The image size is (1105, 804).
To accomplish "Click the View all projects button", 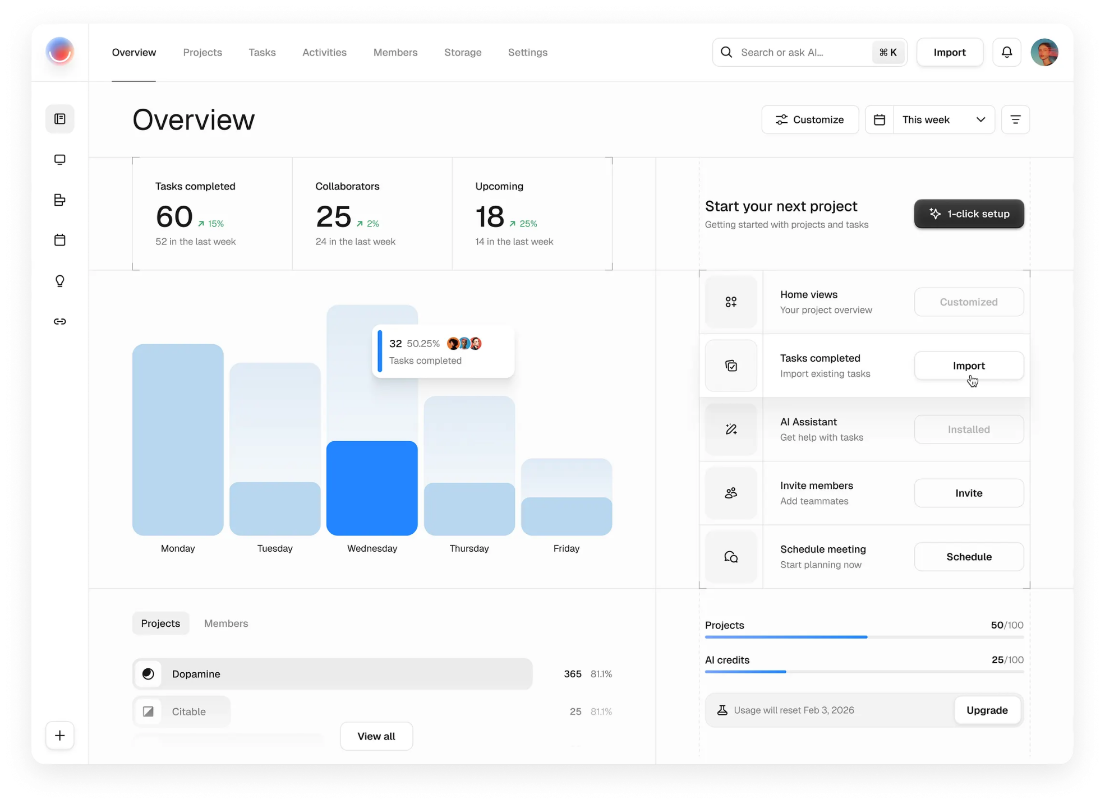I will (x=376, y=736).
